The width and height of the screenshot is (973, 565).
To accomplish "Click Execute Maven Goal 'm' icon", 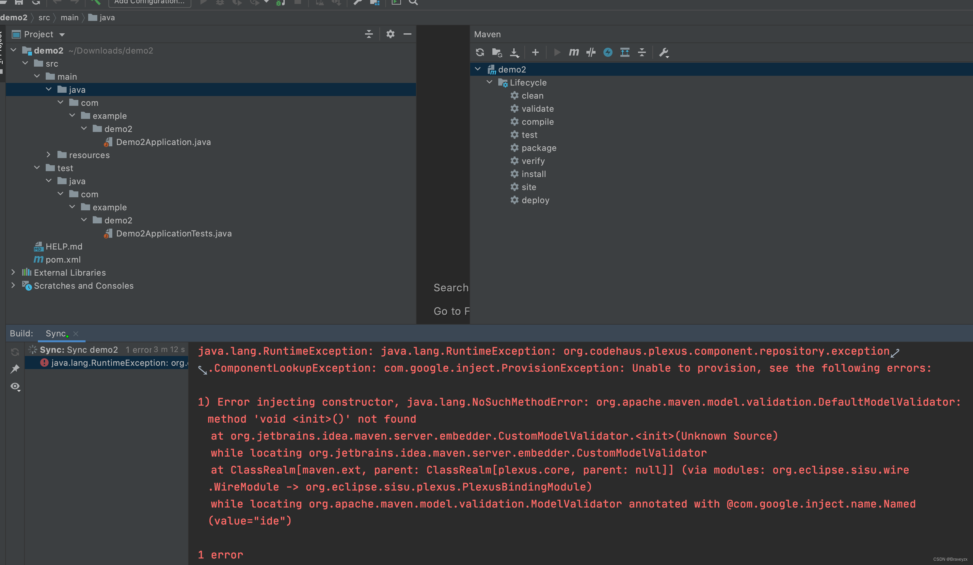I will (x=574, y=53).
